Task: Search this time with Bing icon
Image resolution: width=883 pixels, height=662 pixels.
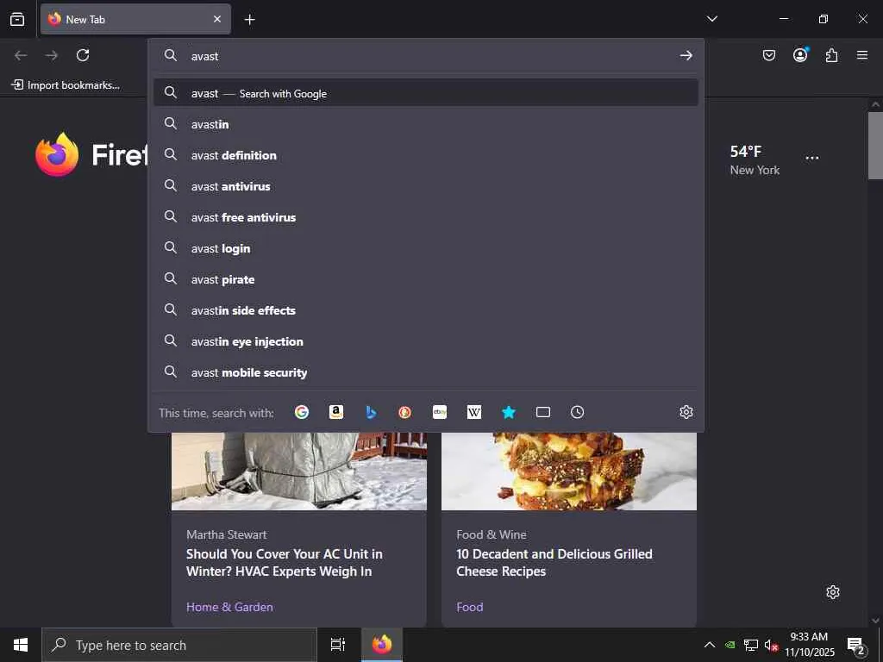Action: point(371,412)
